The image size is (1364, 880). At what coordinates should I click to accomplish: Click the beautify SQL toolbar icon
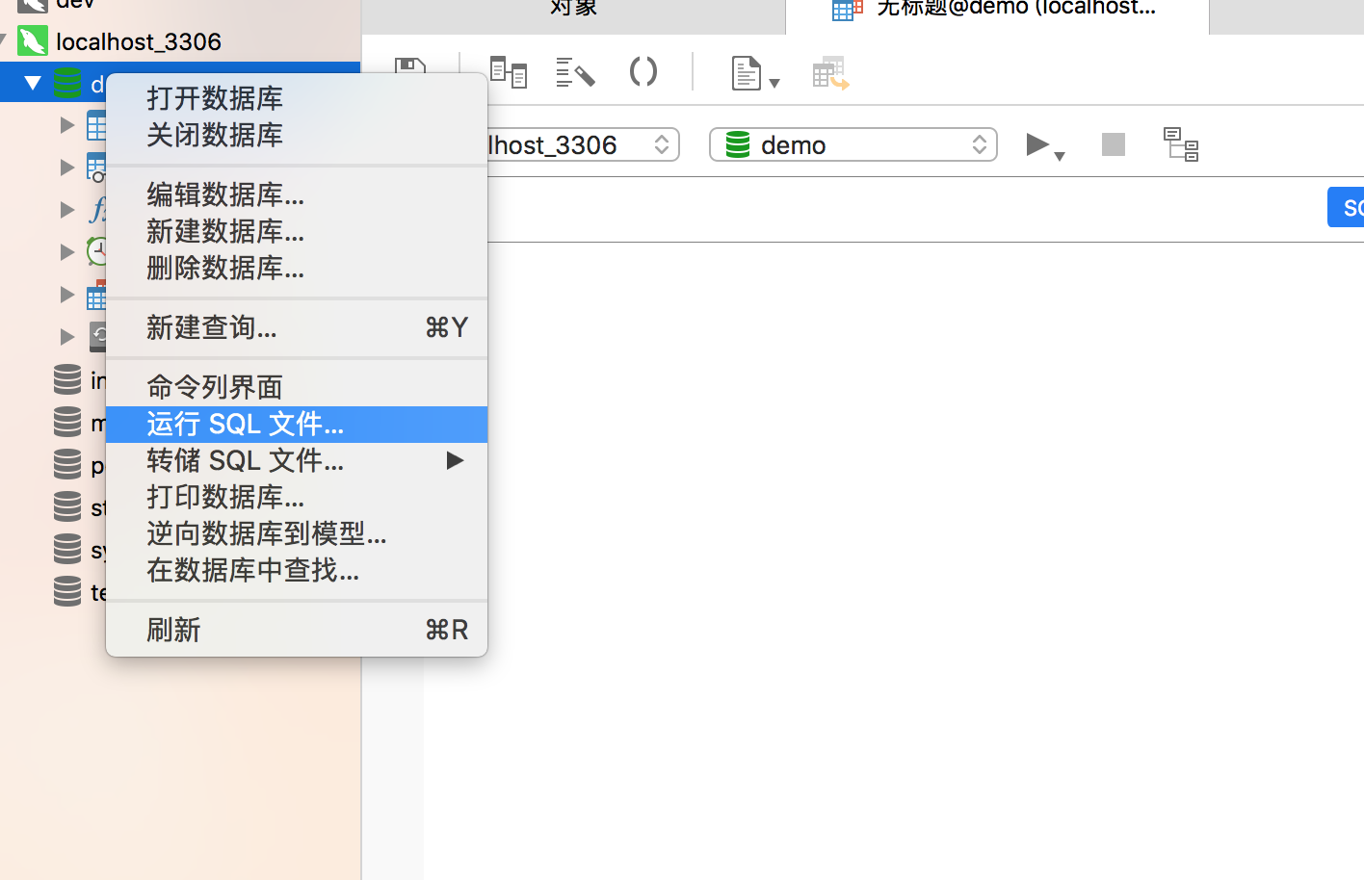pos(576,72)
